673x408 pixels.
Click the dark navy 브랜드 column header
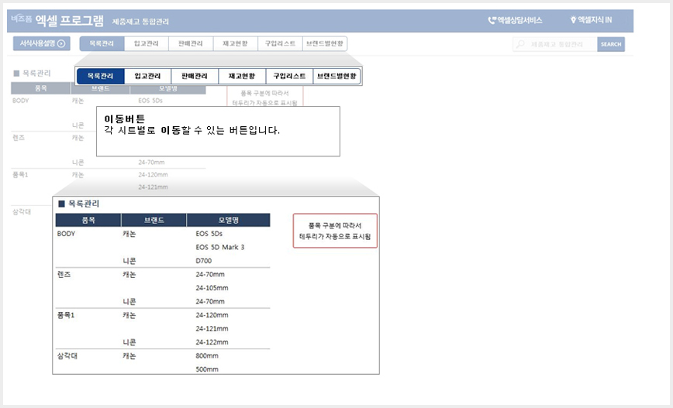tap(154, 220)
